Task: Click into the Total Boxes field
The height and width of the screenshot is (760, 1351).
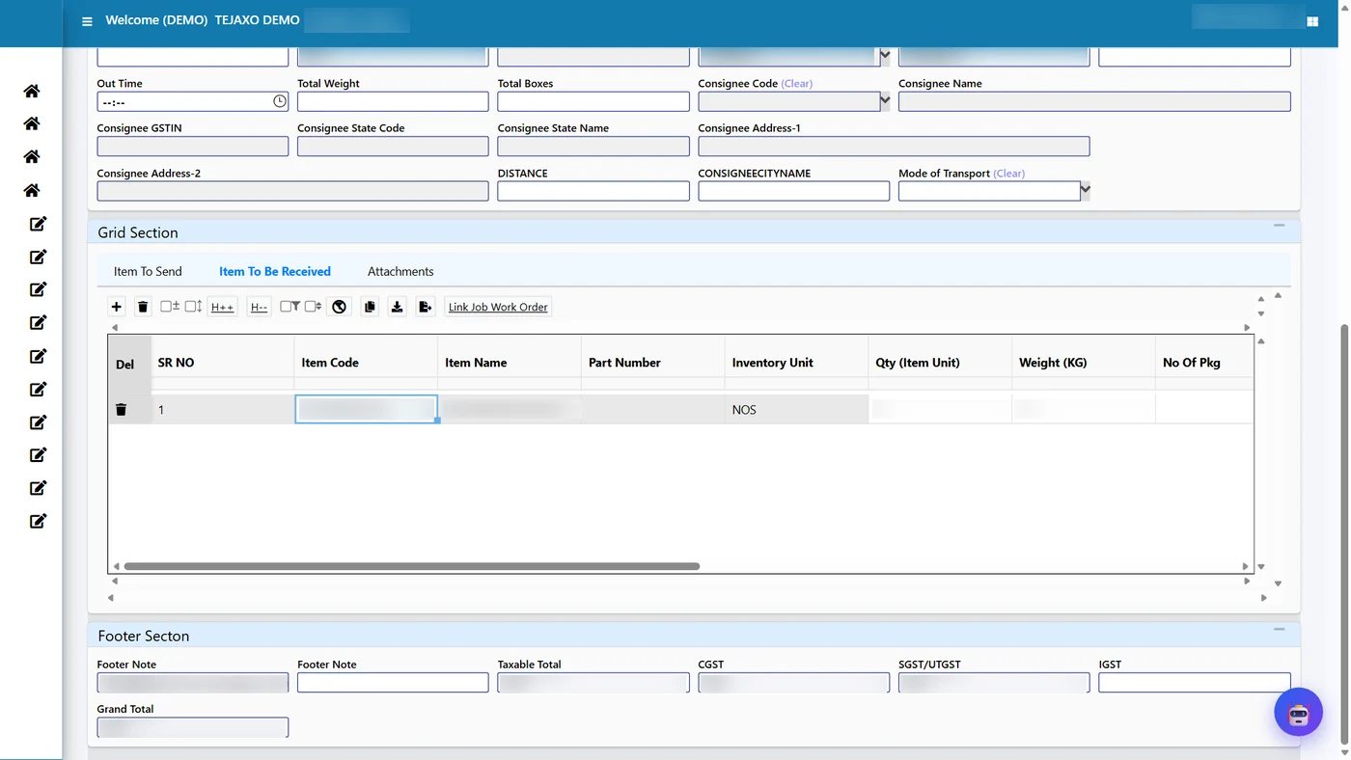Action: [x=593, y=101]
